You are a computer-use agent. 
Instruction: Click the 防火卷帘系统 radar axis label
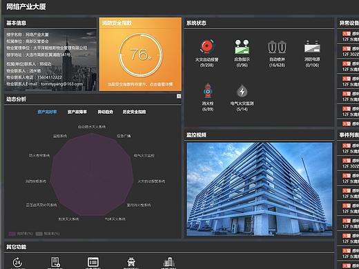click(39, 156)
